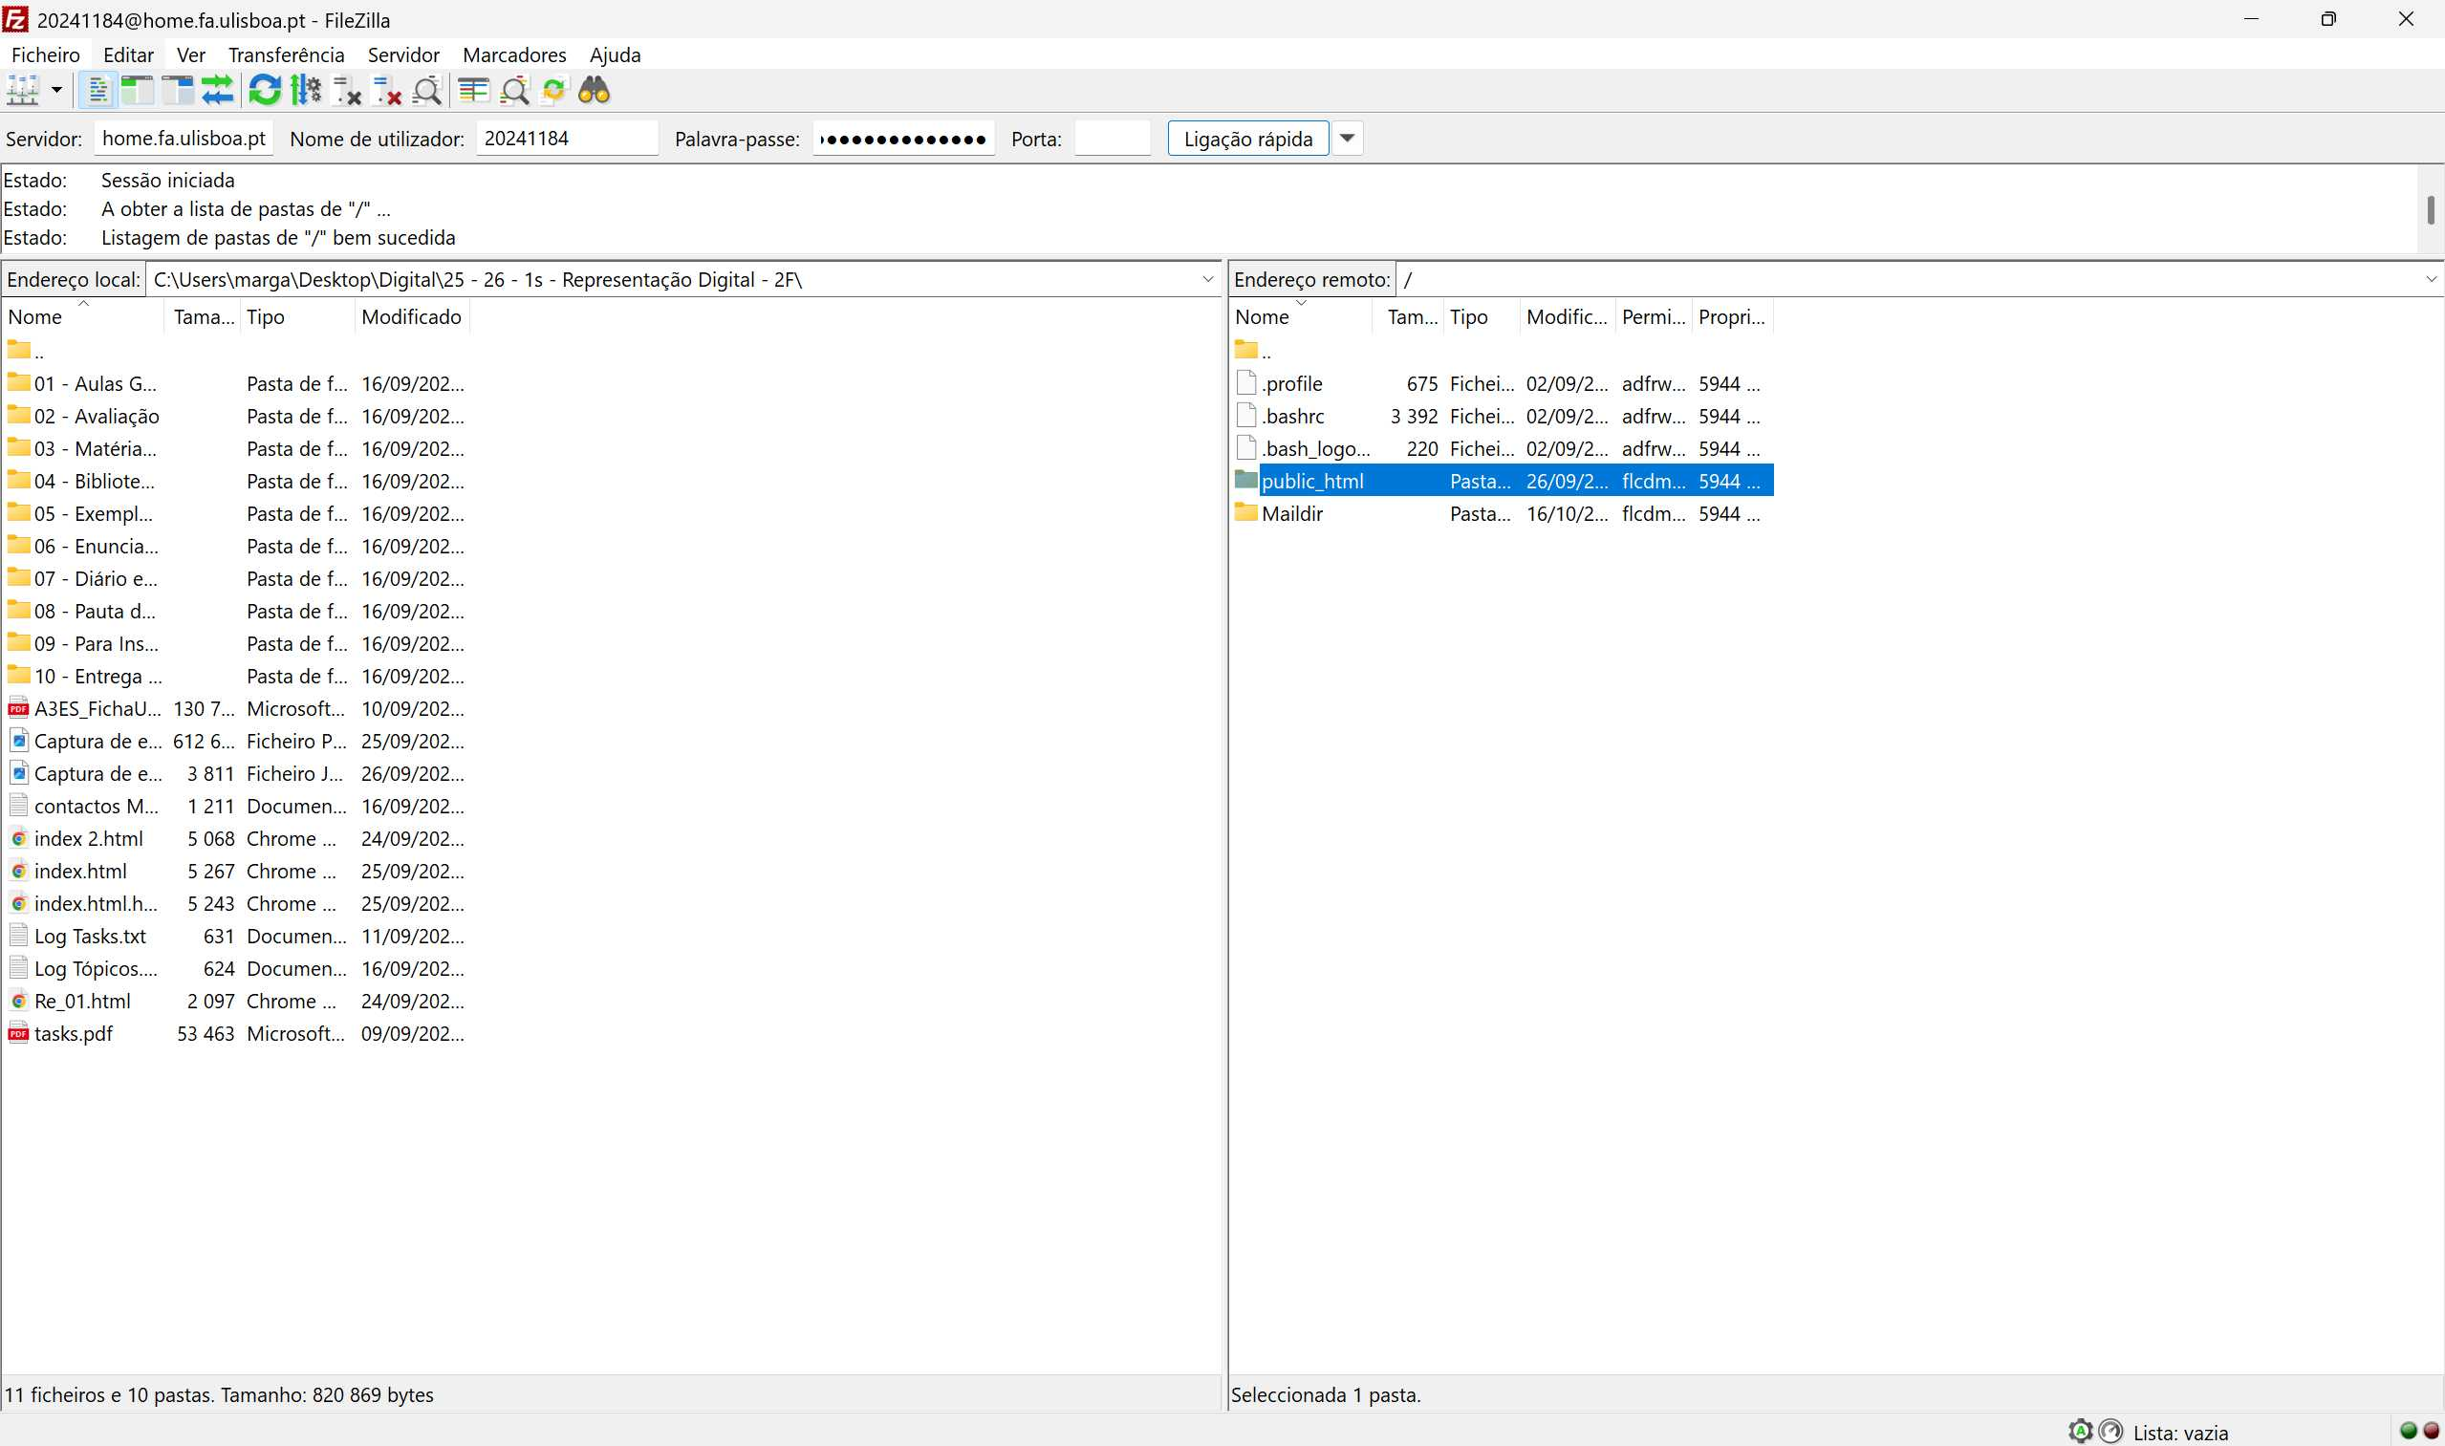Open the Site Manager icon
The height and width of the screenshot is (1446, 2445).
click(22, 91)
